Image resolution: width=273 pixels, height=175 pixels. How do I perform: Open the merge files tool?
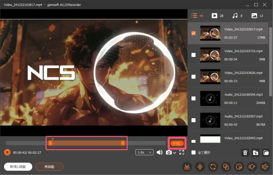coord(226,167)
